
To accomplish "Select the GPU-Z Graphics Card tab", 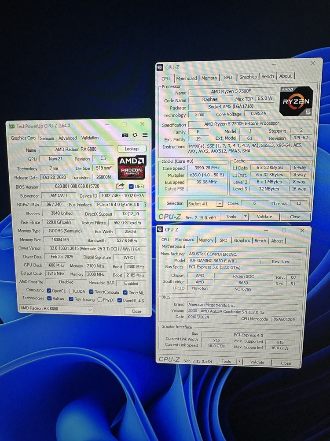I will click(23, 138).
